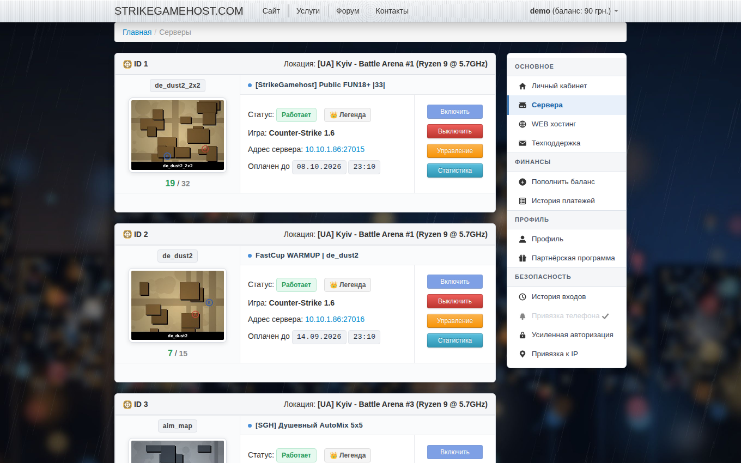Click server title FastCup WARMUP | de_dust2

[x=307, y=255]
